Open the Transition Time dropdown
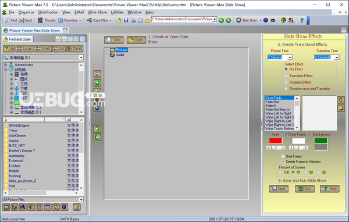The image size is (349, 222). (x=337, y=58)
